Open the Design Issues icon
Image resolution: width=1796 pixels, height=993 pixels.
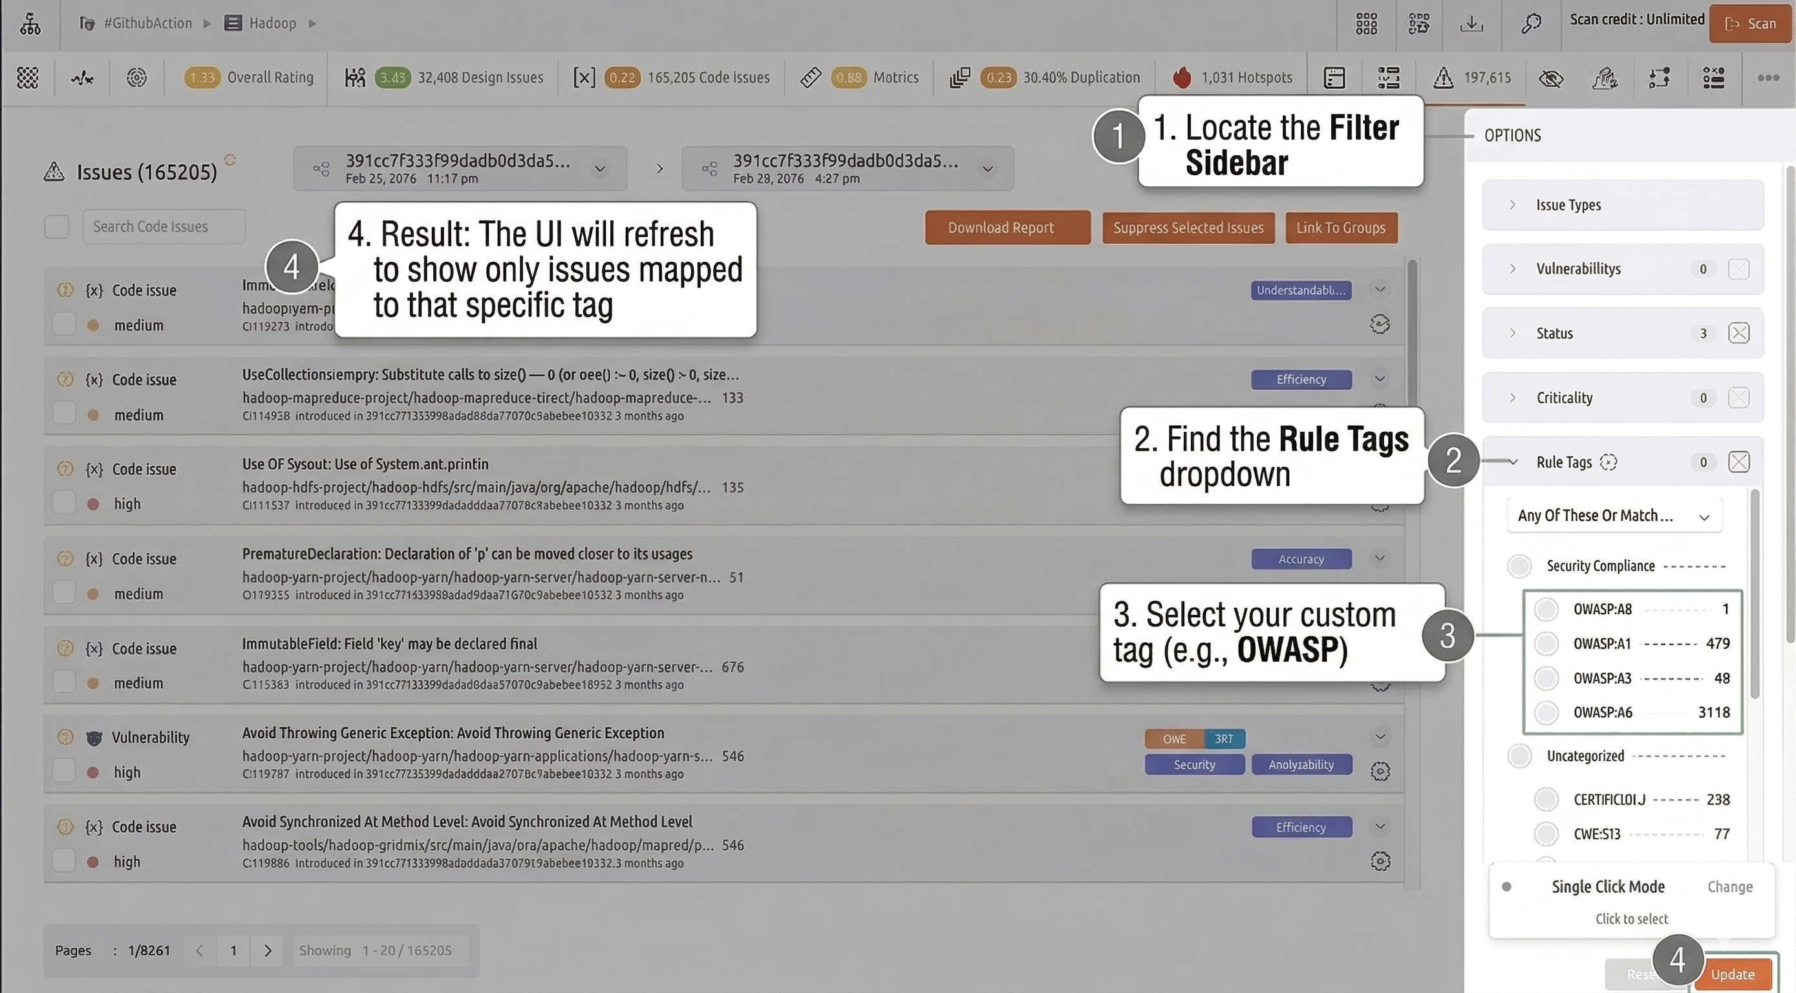[355, 78]
